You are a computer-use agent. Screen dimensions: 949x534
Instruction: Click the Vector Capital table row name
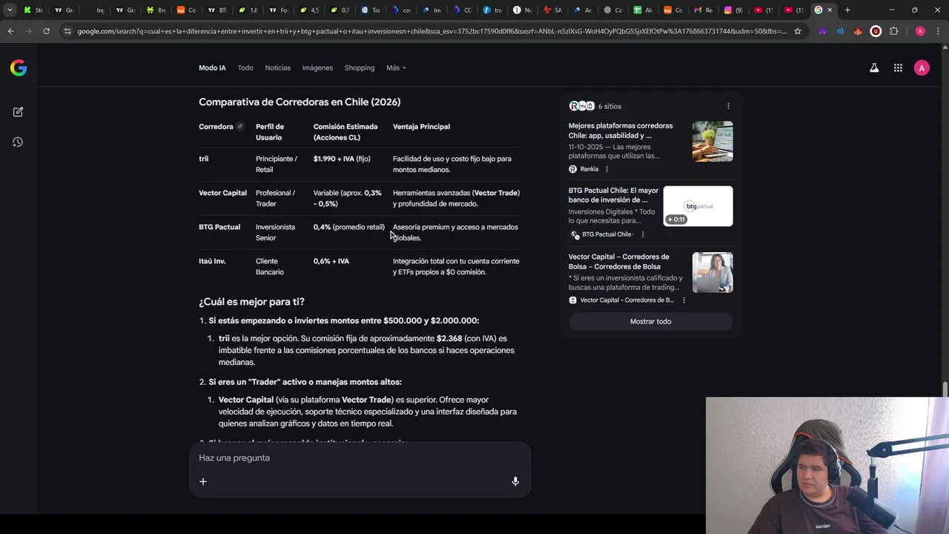pyautogui.click(x=222, y=193)
